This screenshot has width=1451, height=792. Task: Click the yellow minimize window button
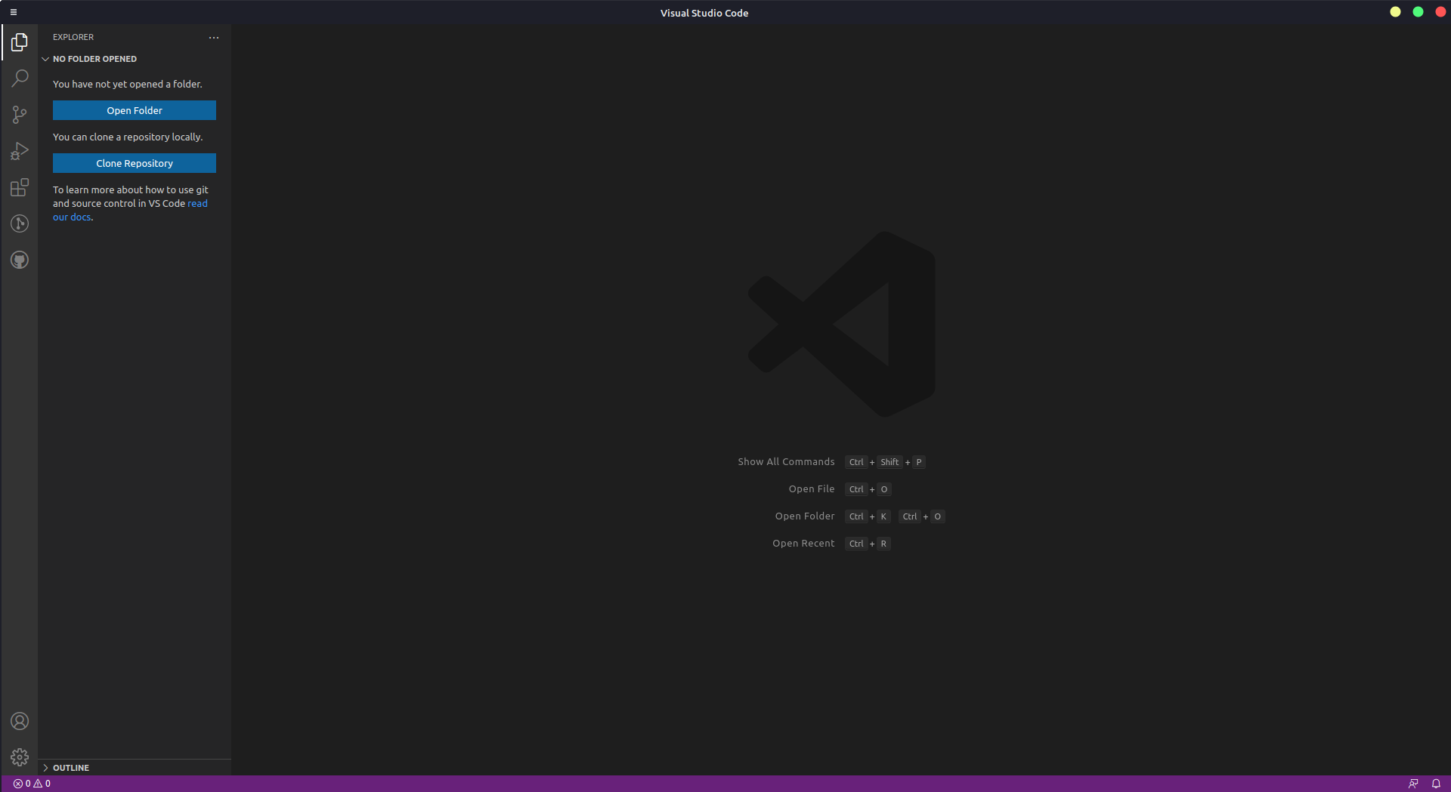pos(1395,12)
